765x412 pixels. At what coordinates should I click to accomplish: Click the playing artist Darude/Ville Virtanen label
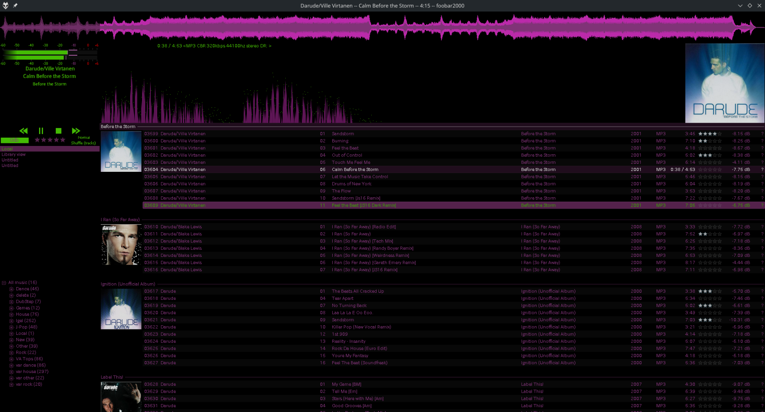(x=50, y=69)
